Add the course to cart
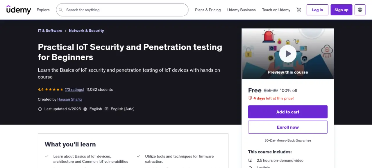The image size is (372, 168). [x=288, y=112]
